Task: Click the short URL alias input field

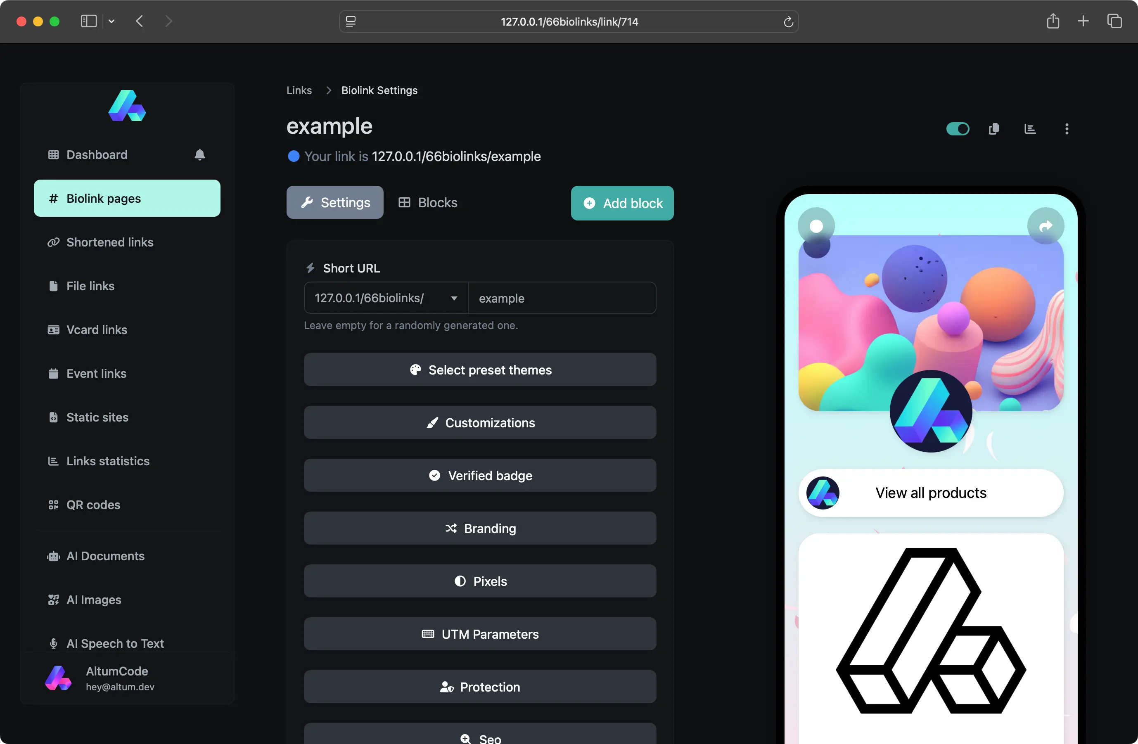Action: (x=562, y=298)
